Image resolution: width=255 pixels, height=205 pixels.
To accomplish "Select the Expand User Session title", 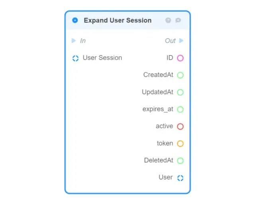I will 118,20.
